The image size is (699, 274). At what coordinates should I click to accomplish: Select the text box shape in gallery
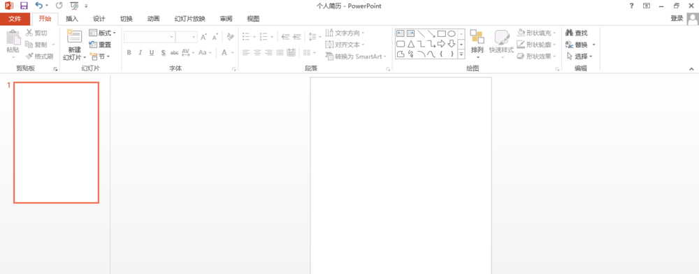(x=400, y=33)
